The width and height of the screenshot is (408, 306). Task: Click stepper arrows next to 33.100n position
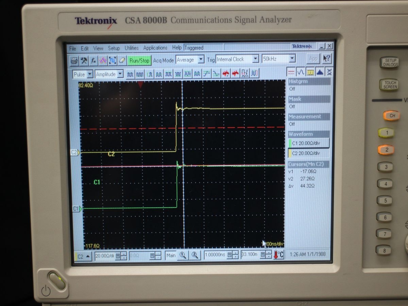(x=269, y=254)
